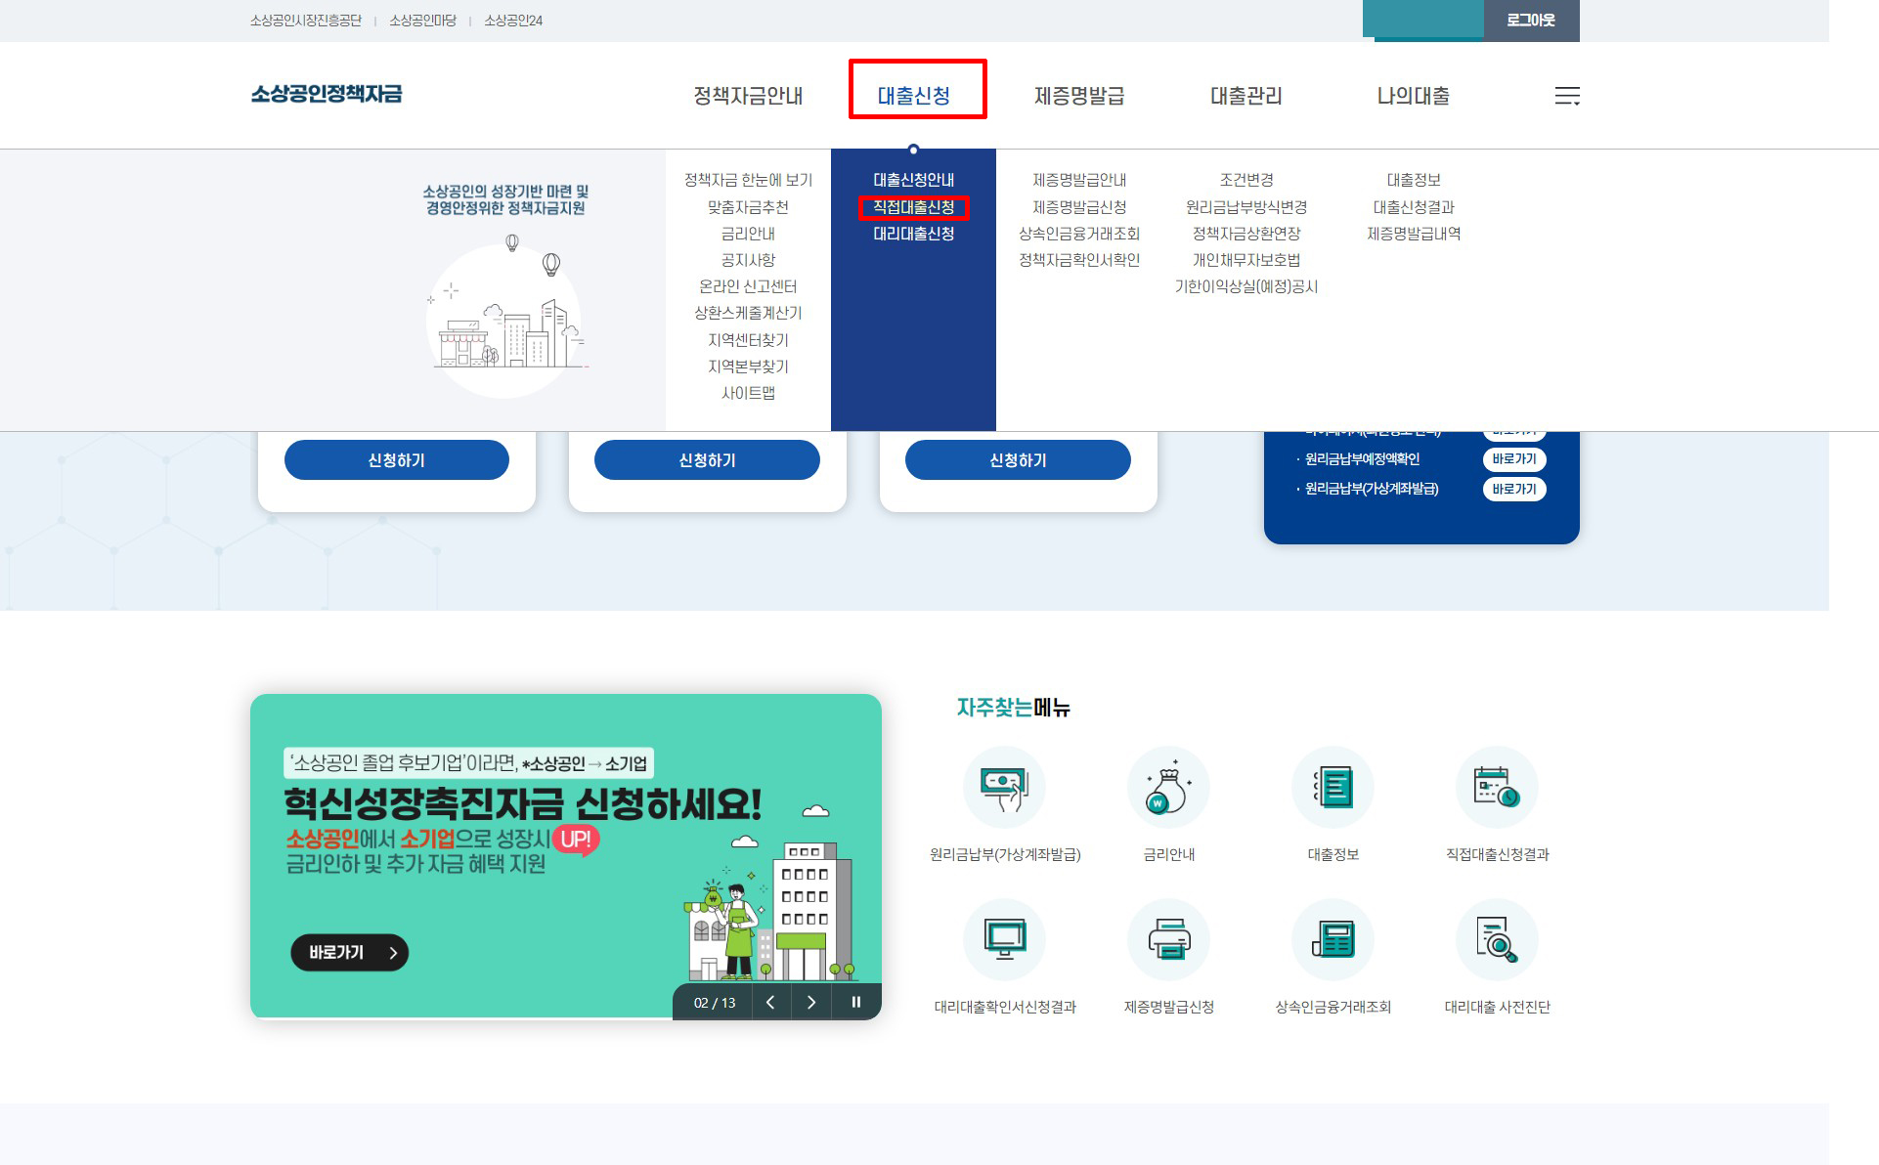
Task: Click the 로그아웃 button
Action: click(x=1531, y=21)
